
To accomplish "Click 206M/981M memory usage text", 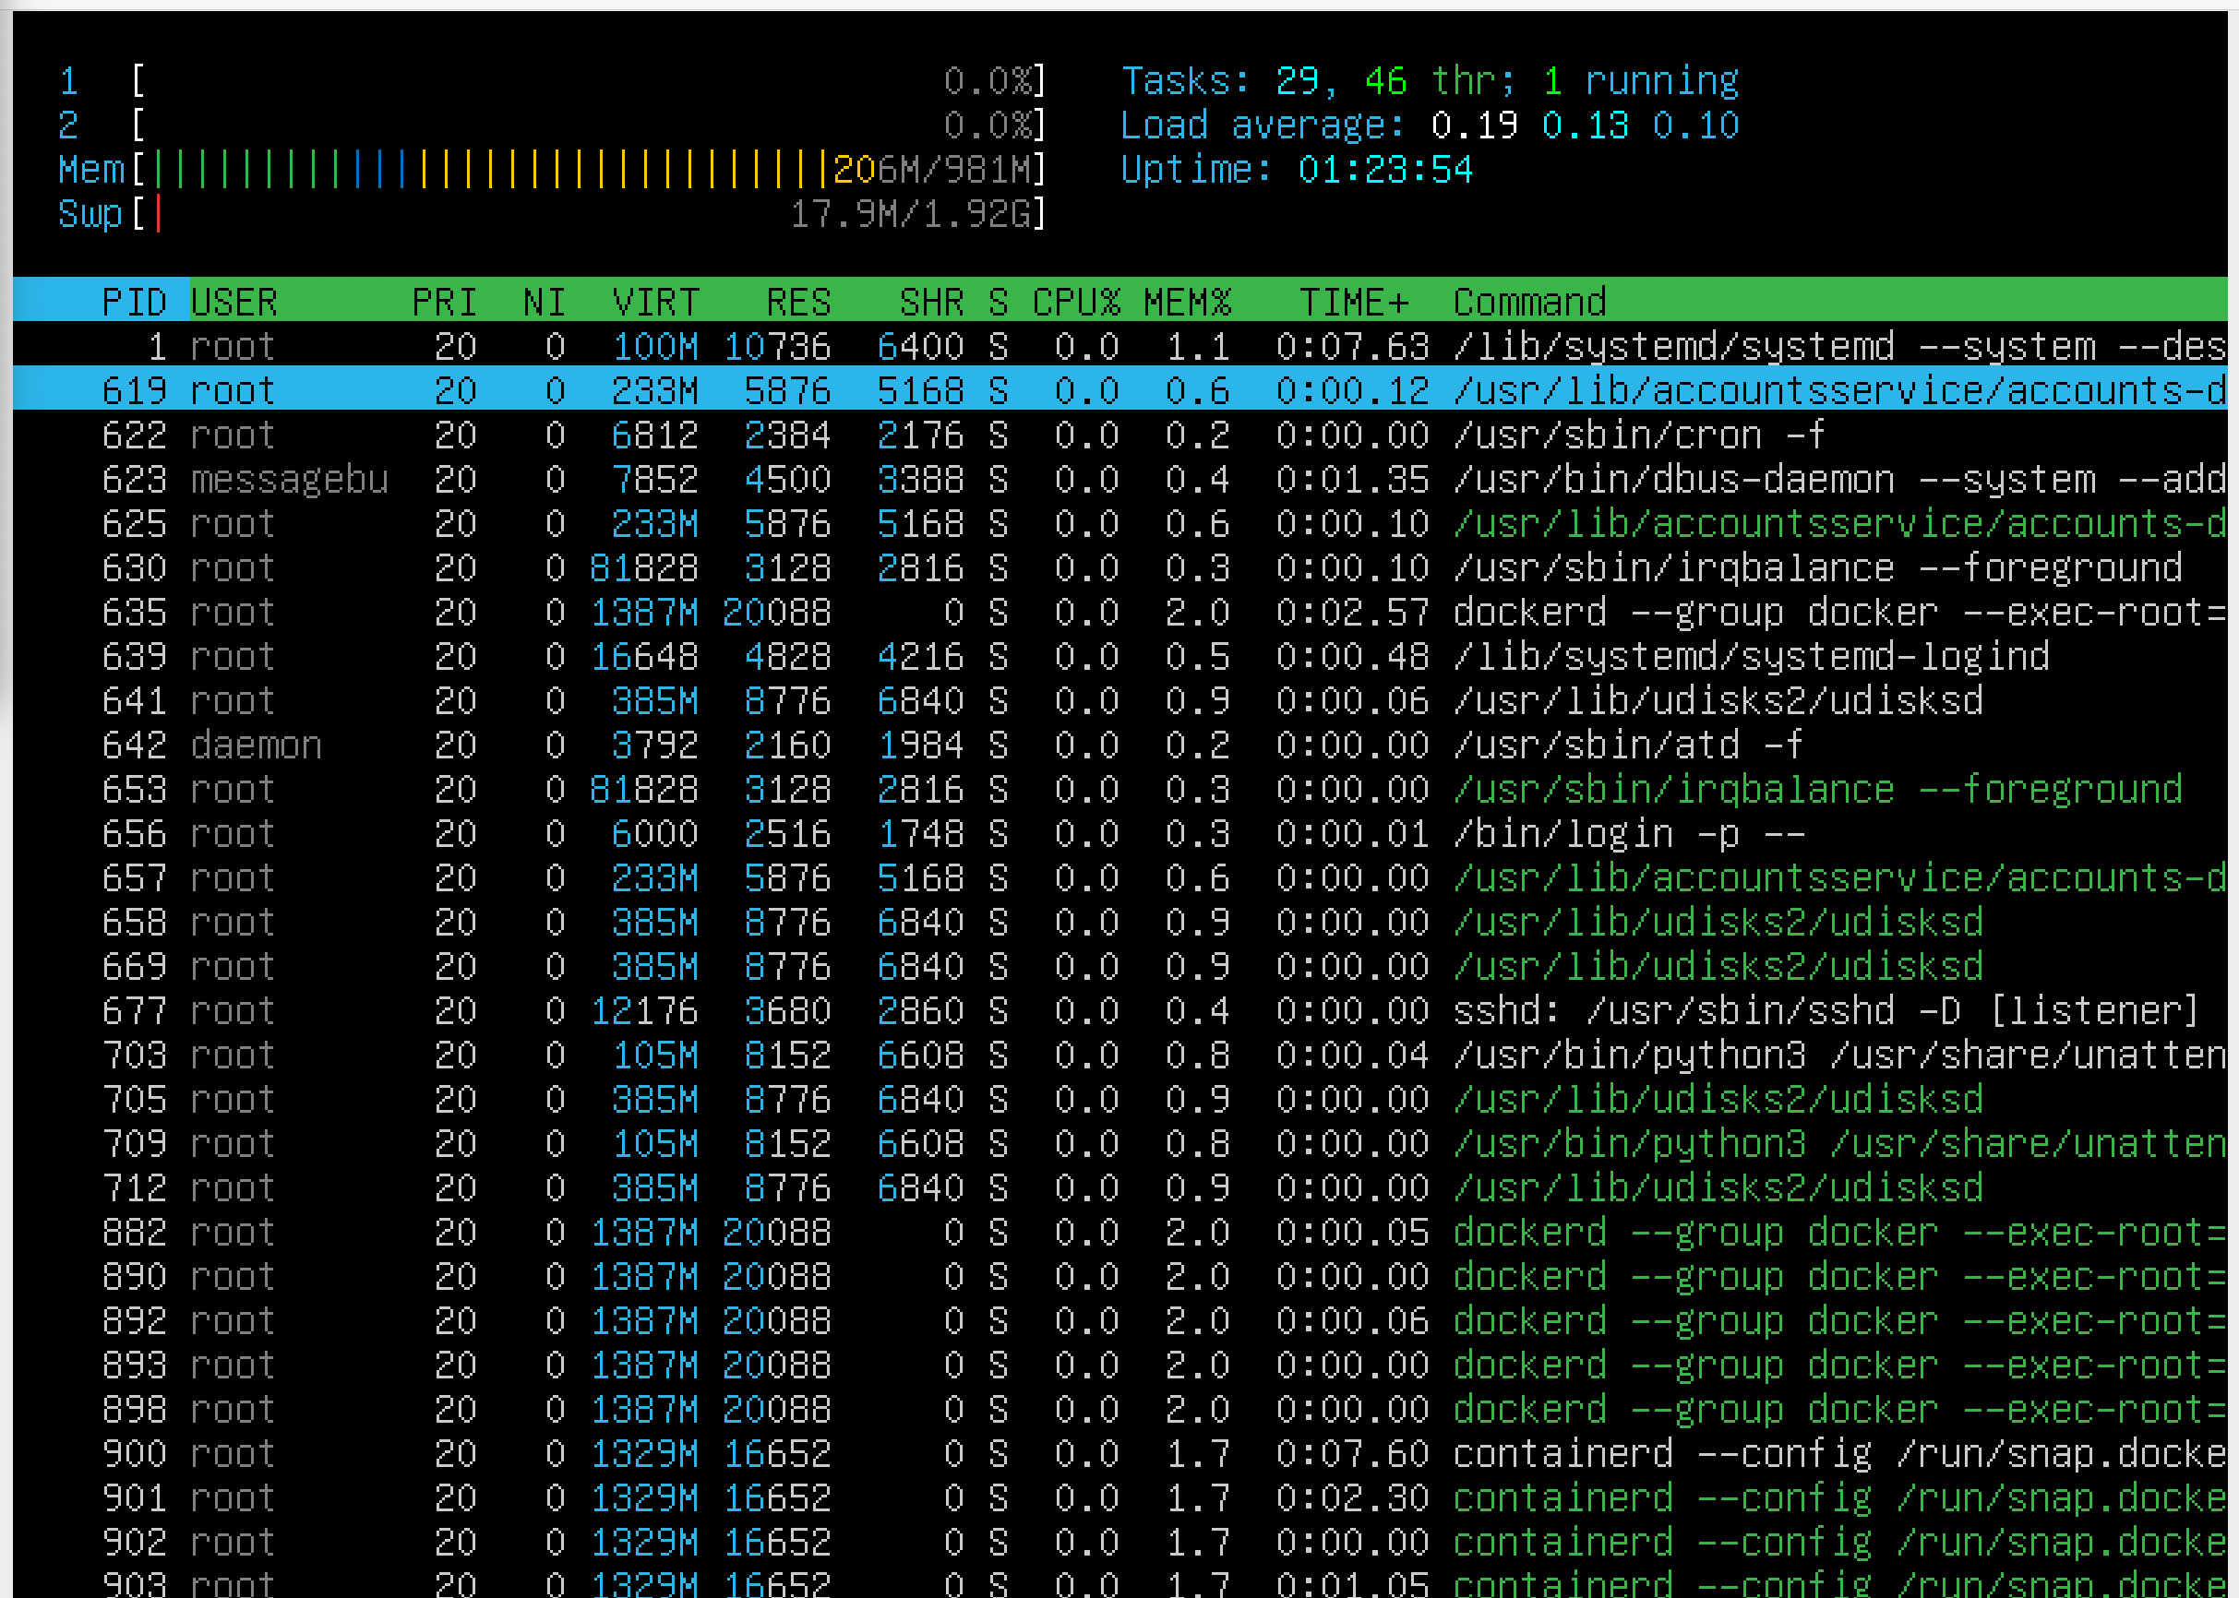I will coord(931,169).
